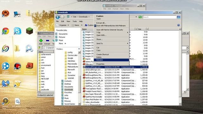Click the search magnifier button
The image size is (203, 114).
[179, 17]
